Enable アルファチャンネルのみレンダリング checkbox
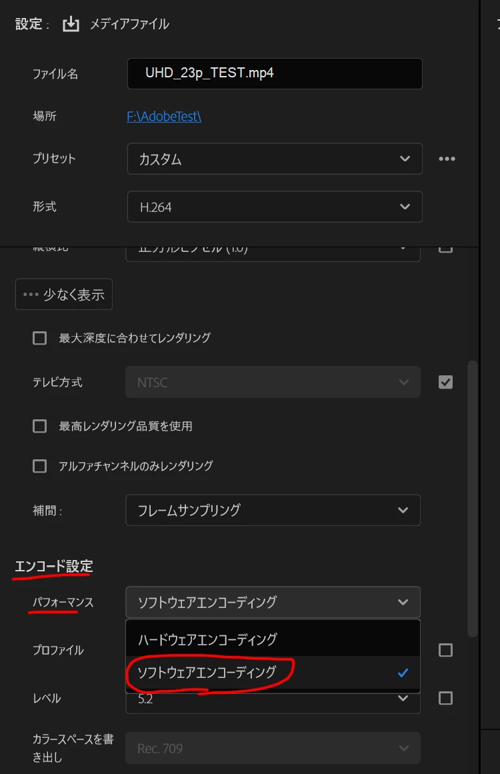500x774 pixels. point(39,466)
